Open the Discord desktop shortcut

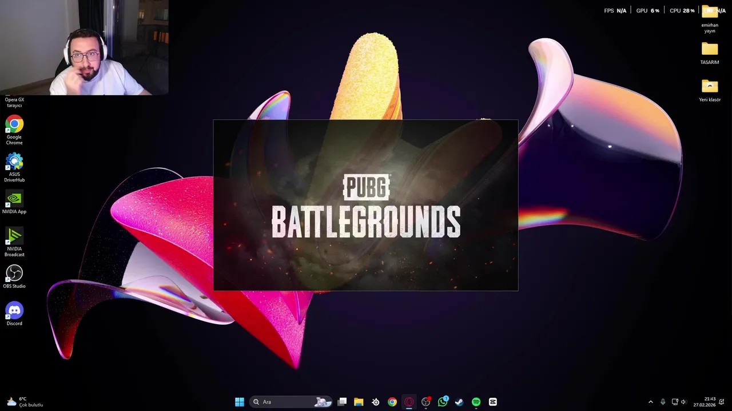click(x=14, y=314)
